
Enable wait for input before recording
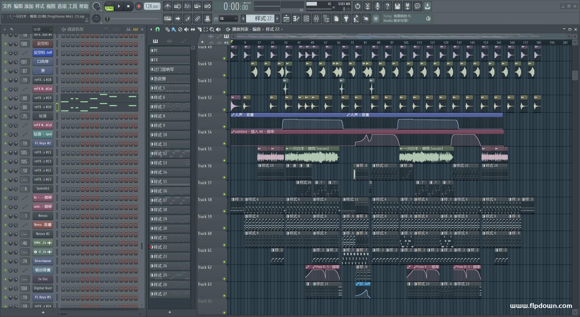pos(177,6)
